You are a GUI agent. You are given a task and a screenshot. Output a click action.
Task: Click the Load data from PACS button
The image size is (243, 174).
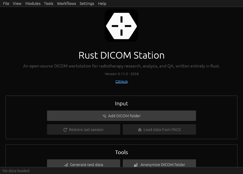click(x=159, y=129)
